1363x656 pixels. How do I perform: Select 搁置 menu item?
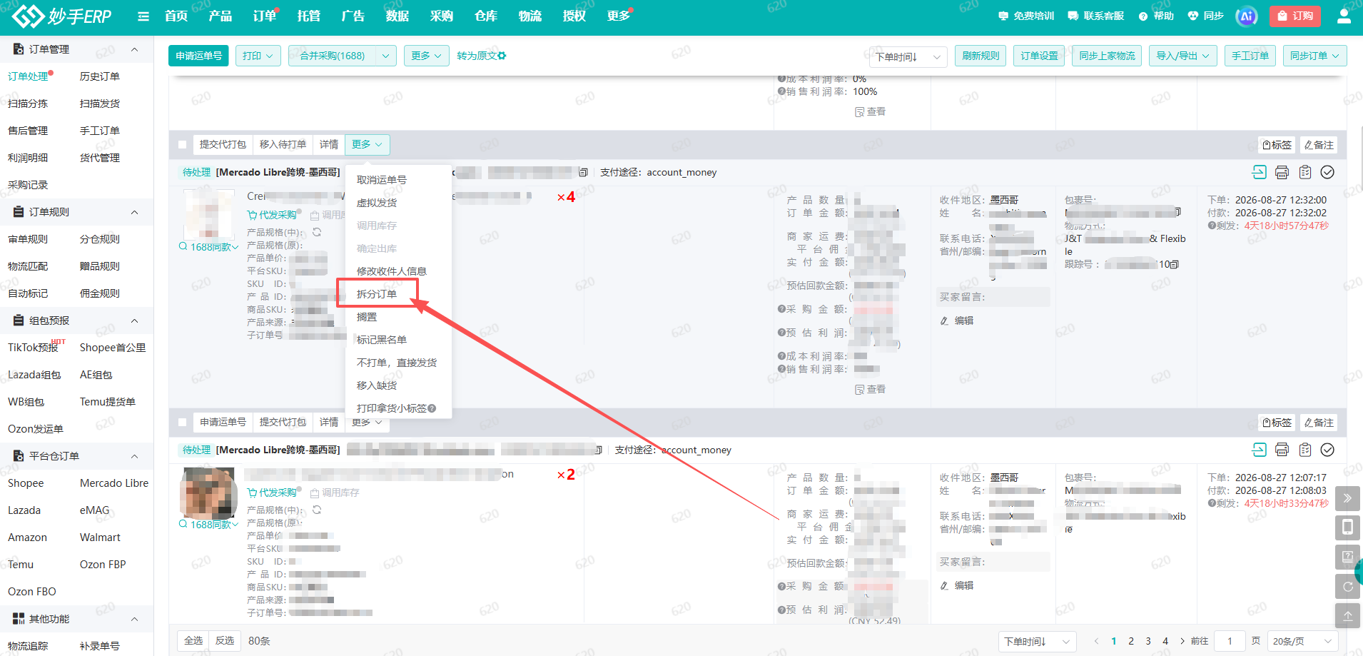[x=367, y=317]
